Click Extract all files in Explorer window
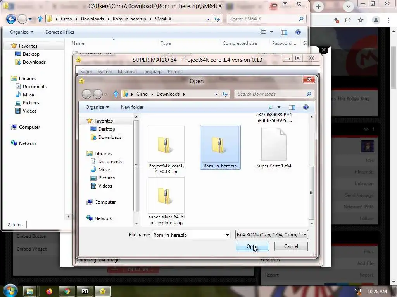Image resolution: width=397 pixels, height=297 pixels. point(59,32)
